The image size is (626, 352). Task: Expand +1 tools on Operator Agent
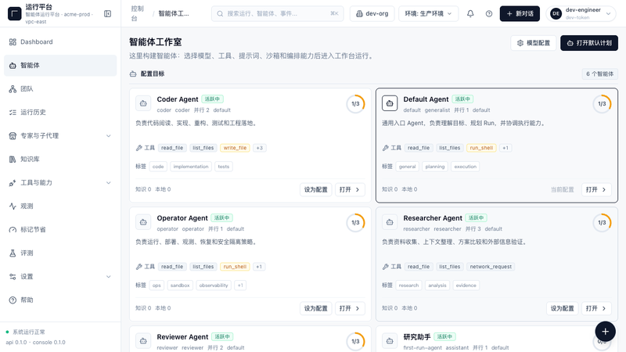point(259,267)
